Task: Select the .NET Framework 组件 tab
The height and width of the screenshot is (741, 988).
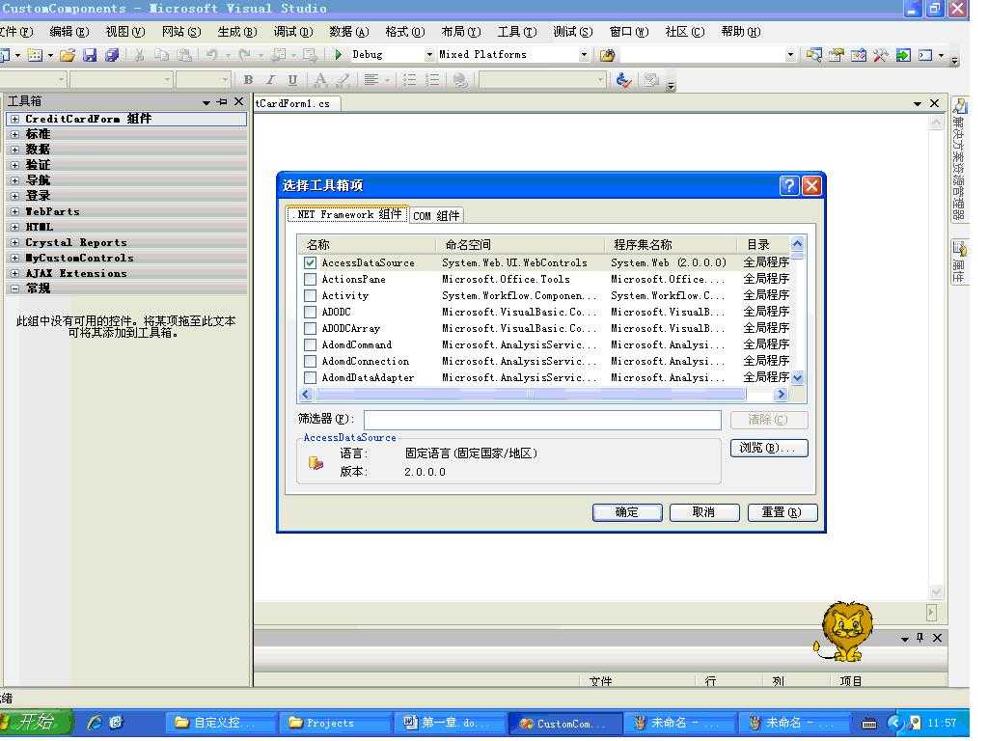Action: [x=347, y=214]
